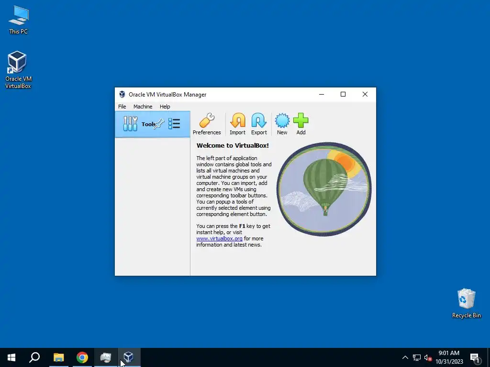490x367 pixels.
Task: Select the This PC desktop icon
Action: pyautogui.click(x=18, y=20)
